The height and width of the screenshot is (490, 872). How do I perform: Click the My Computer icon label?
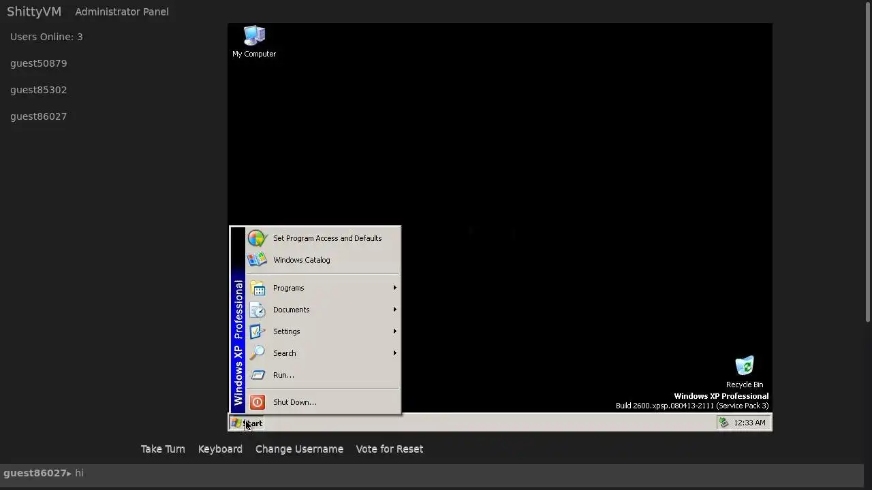254,54
